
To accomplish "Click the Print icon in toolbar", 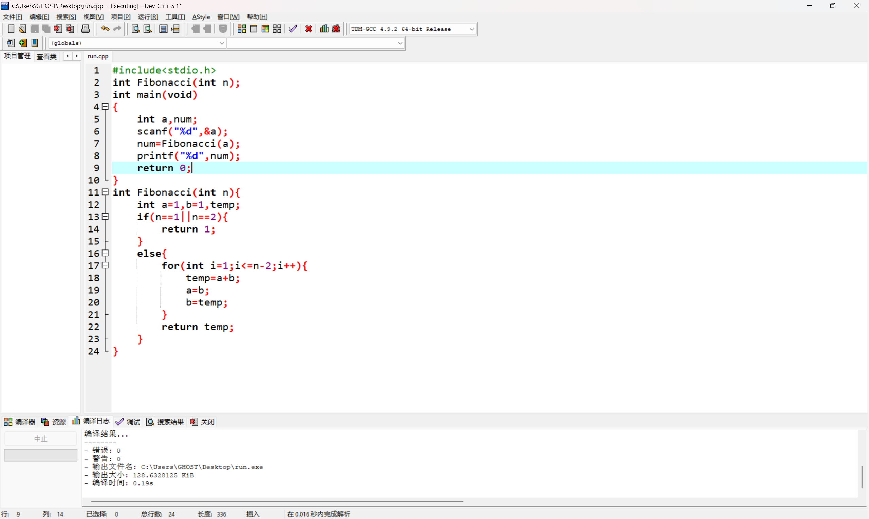I will [85, 29].
